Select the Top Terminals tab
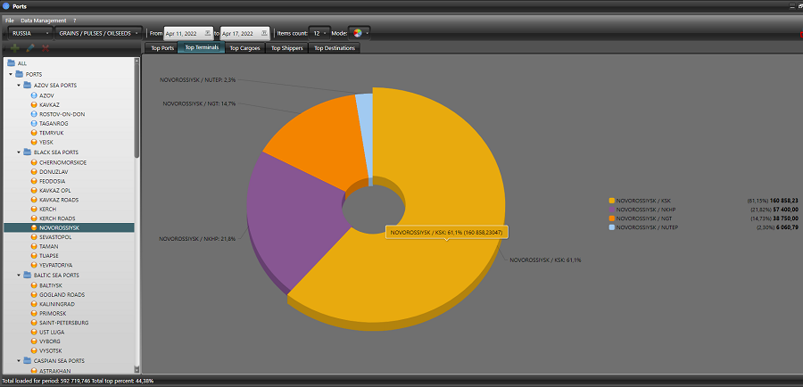This screenshot has height=387, width=803. 202,47
